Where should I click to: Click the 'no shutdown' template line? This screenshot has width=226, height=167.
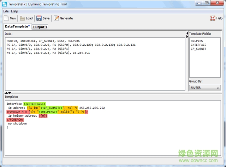coord(17,123)
